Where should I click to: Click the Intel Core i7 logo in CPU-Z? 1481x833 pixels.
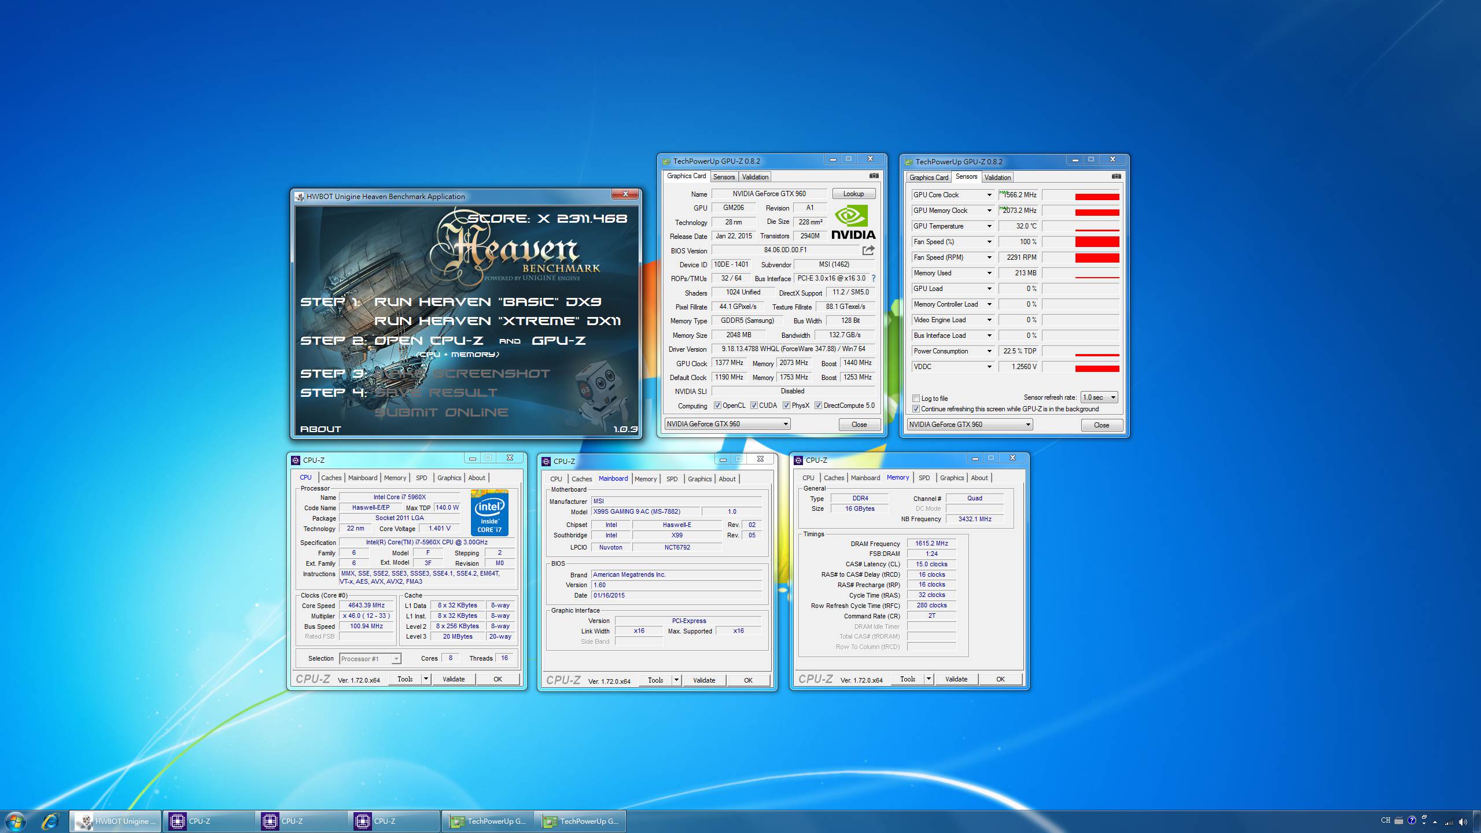(489, 513)
